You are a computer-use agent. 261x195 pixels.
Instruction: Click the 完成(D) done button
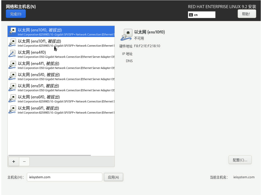coord(16,14)
